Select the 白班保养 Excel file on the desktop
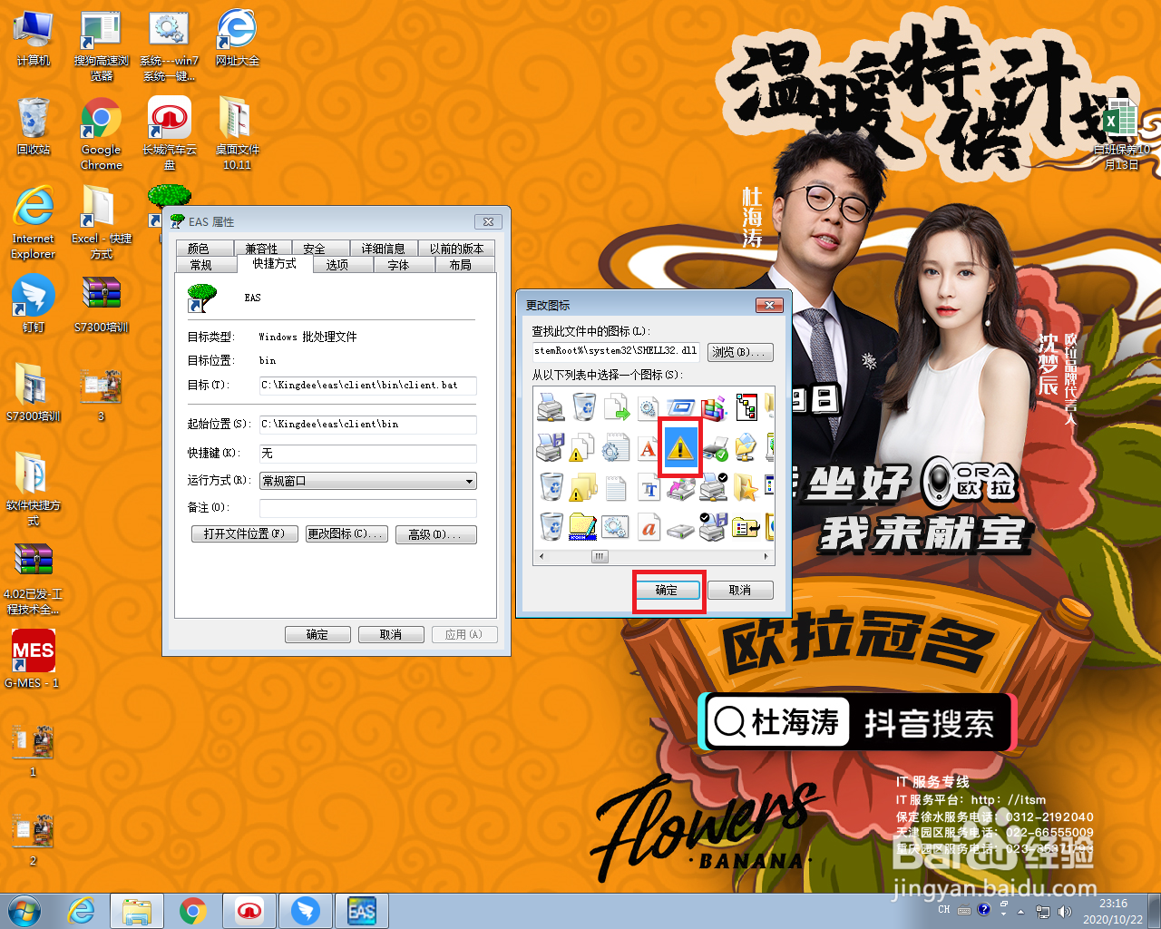The height and width of the screenshot is (929, 1161). tap(1122, 134)
